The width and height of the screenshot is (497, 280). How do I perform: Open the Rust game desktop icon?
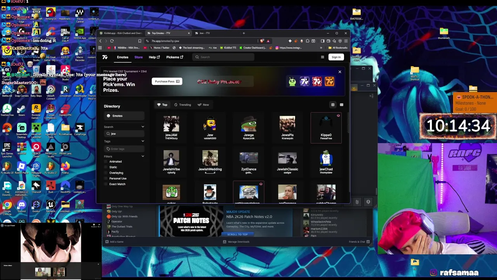click(51, 187)
